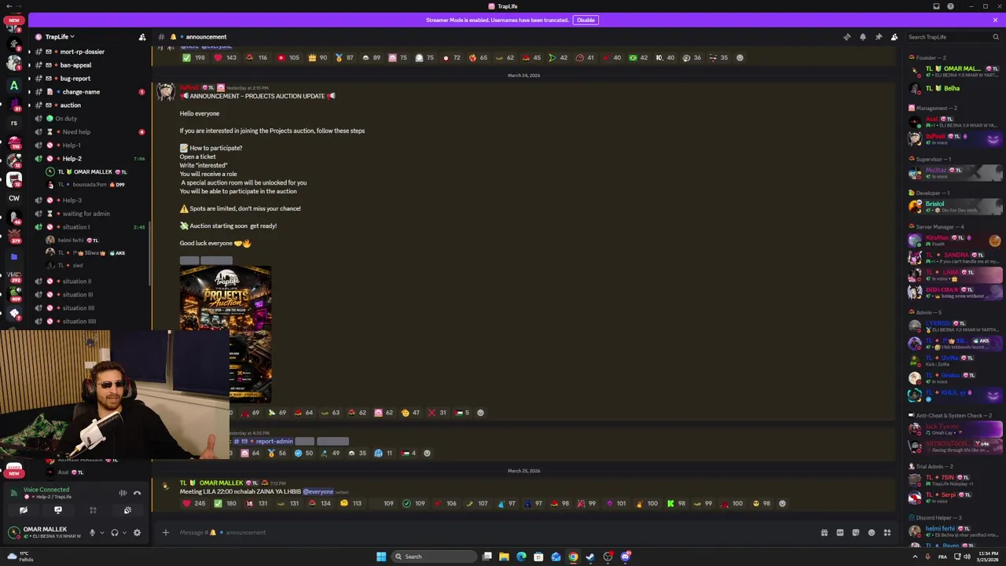
Task: Hide the member list panel
Action: pyautogui.click(x=894, y=37)
